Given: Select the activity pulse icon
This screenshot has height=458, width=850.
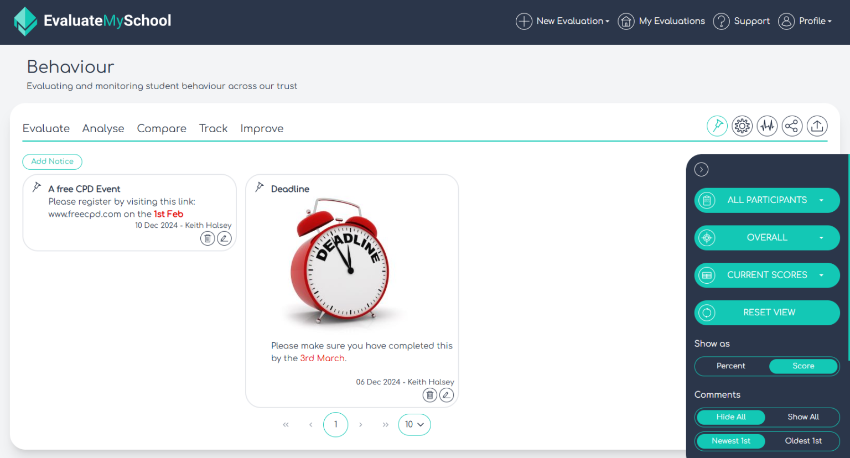Looking at the screenshot, I should coord(767,126).
